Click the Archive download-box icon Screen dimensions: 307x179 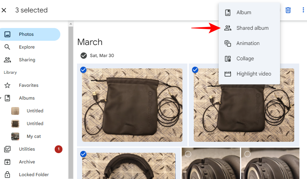point(7,162)
